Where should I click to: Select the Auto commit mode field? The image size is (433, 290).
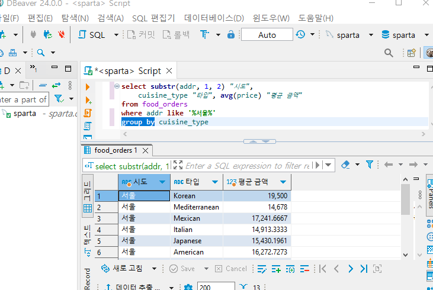[x=267, y=34]
